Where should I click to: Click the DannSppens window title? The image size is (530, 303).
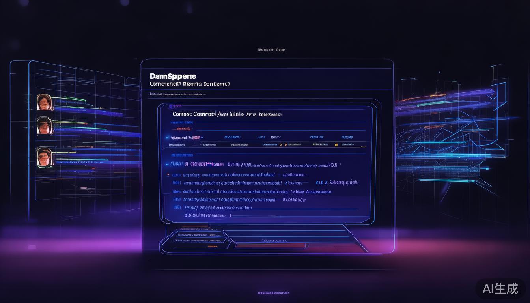pos(173,76)
